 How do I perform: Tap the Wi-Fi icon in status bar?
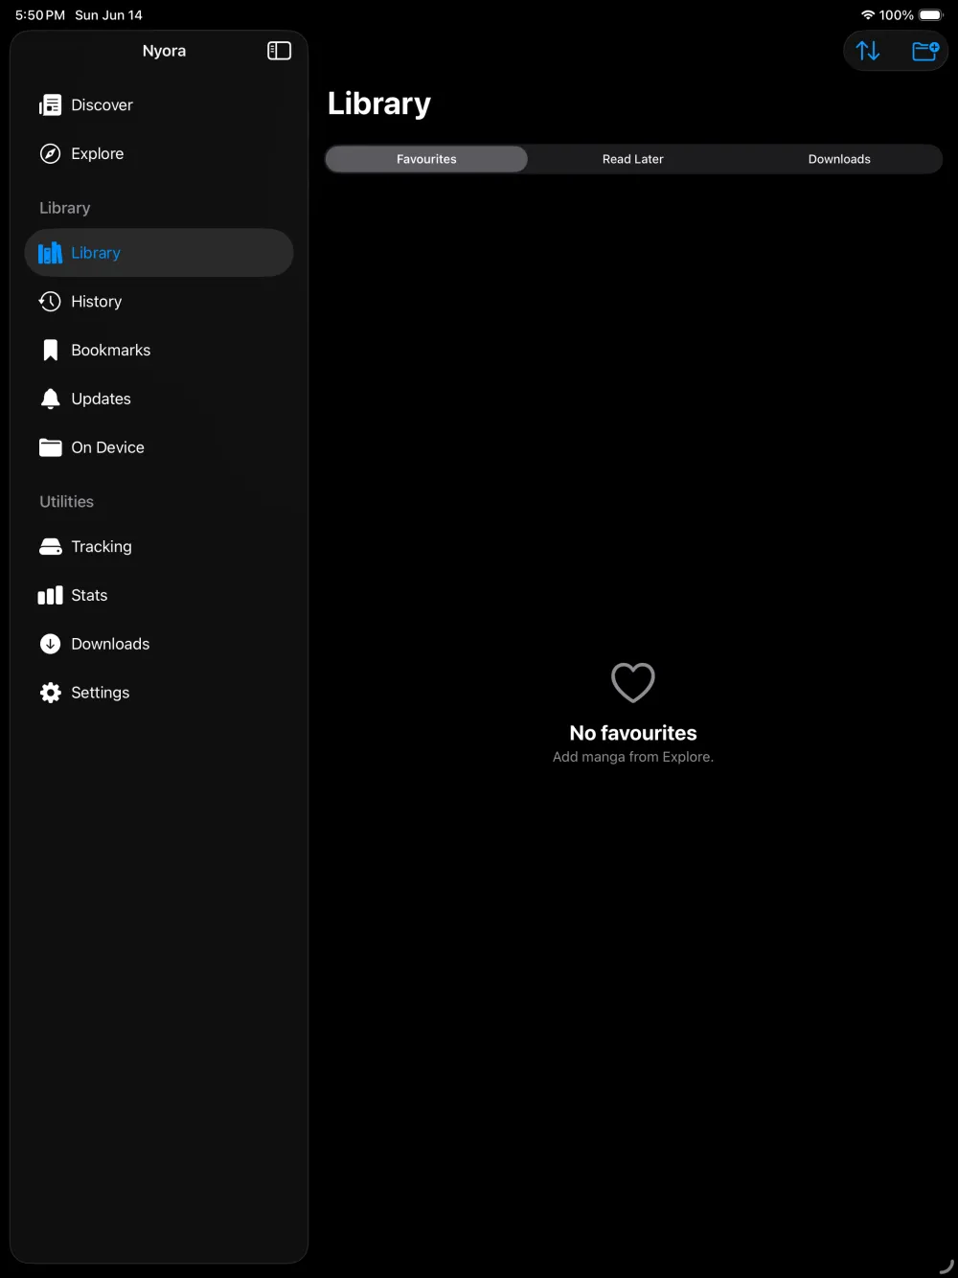click(868, 15)
